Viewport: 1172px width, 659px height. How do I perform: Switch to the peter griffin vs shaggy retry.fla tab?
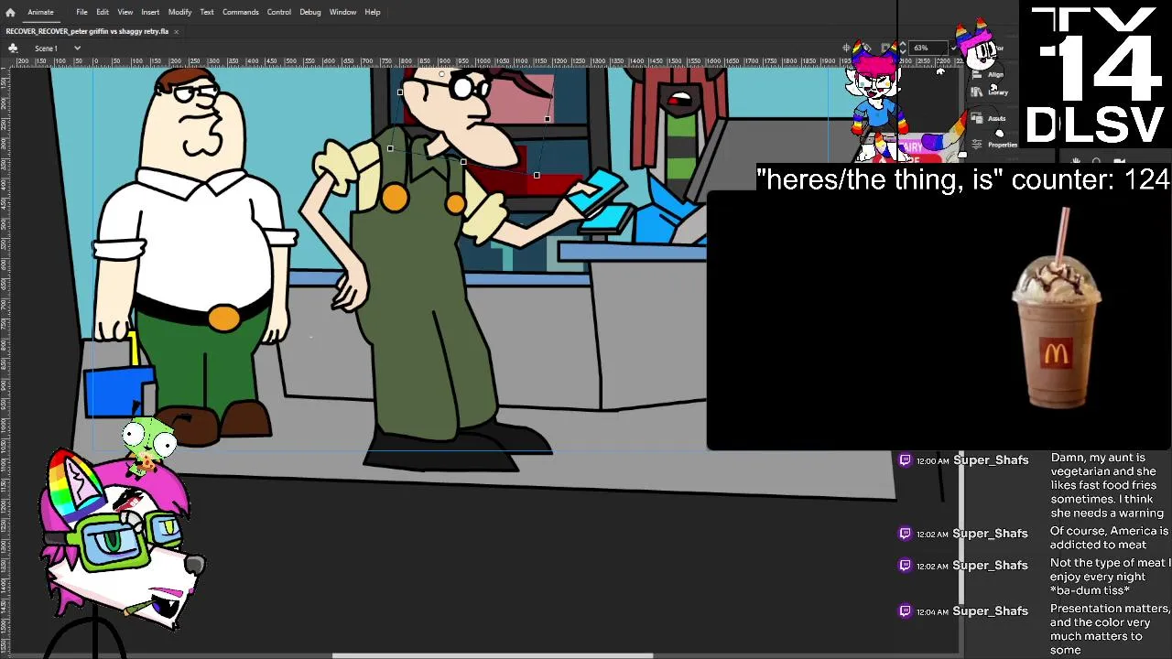click(x=87, y=31)
